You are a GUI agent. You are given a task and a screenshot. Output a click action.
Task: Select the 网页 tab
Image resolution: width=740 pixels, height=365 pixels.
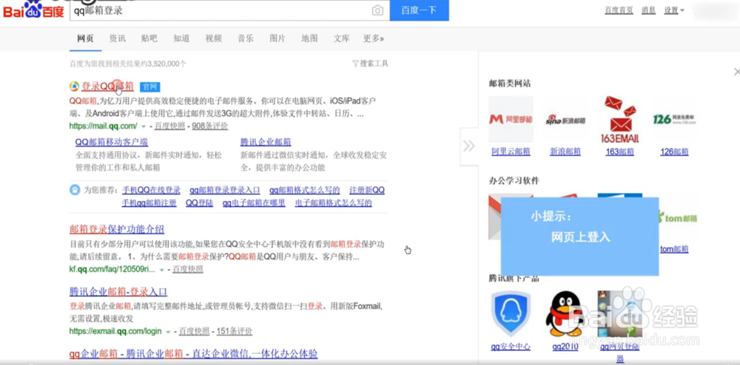[85, 38]
